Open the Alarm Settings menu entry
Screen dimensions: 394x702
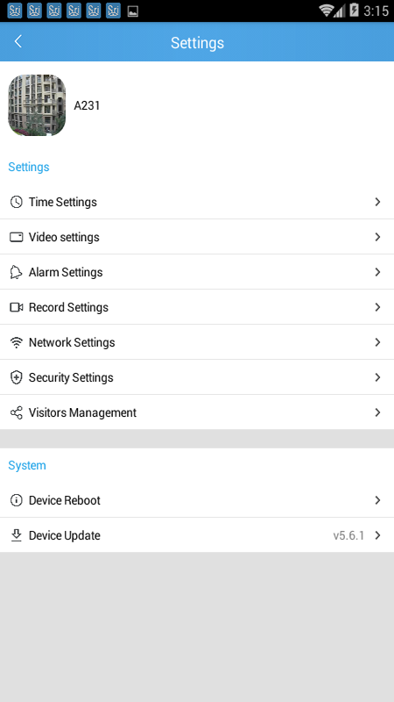[x=197, y=272]
